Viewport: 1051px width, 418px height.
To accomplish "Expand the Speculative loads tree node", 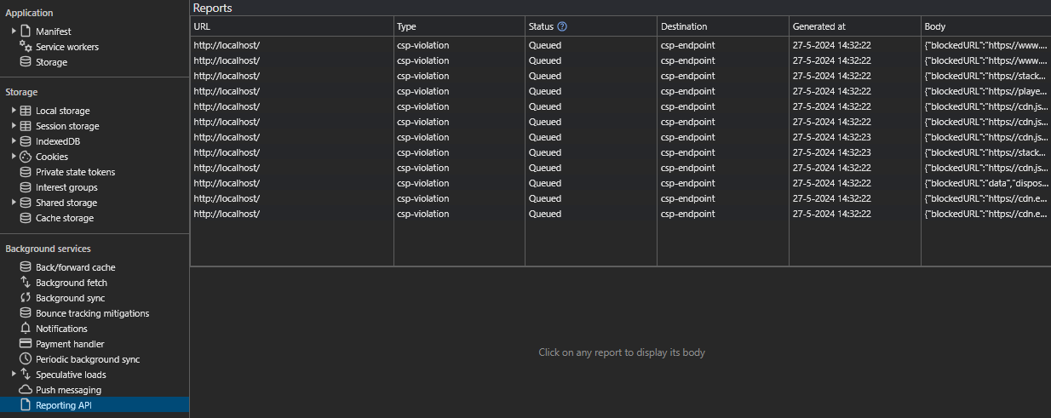I will pos(14,375).
